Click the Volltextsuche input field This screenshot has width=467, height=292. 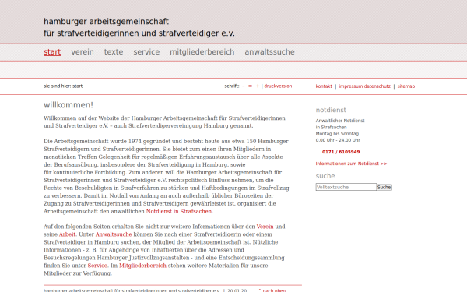[346, 187]
